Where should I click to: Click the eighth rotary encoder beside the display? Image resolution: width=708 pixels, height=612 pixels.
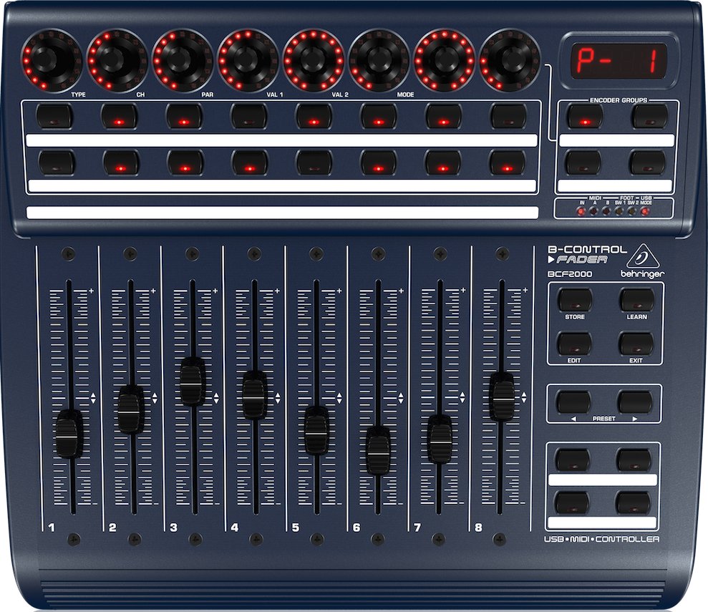pyautogui.click(x=510, y=60)
